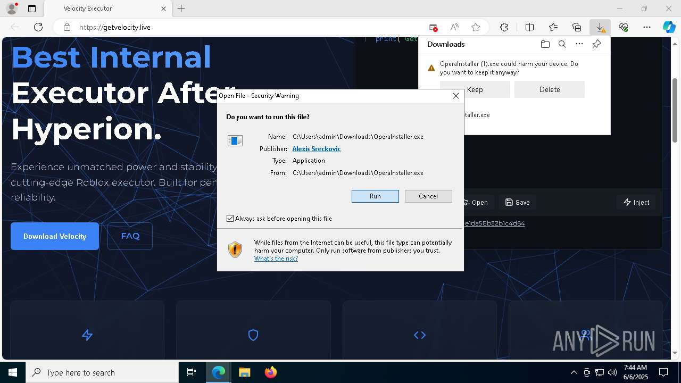
Task: Click the code brackets feature icon
Action: pos(420,335)
